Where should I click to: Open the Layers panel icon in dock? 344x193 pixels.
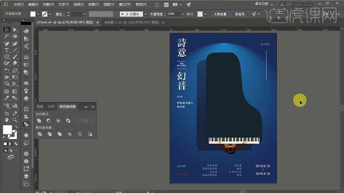click(26, 176)
